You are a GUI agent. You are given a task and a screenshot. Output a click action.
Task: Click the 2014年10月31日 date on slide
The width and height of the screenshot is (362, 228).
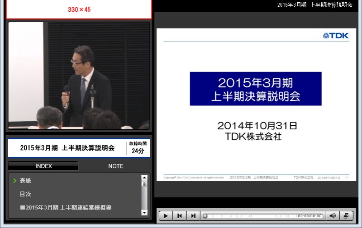[257, 126]
